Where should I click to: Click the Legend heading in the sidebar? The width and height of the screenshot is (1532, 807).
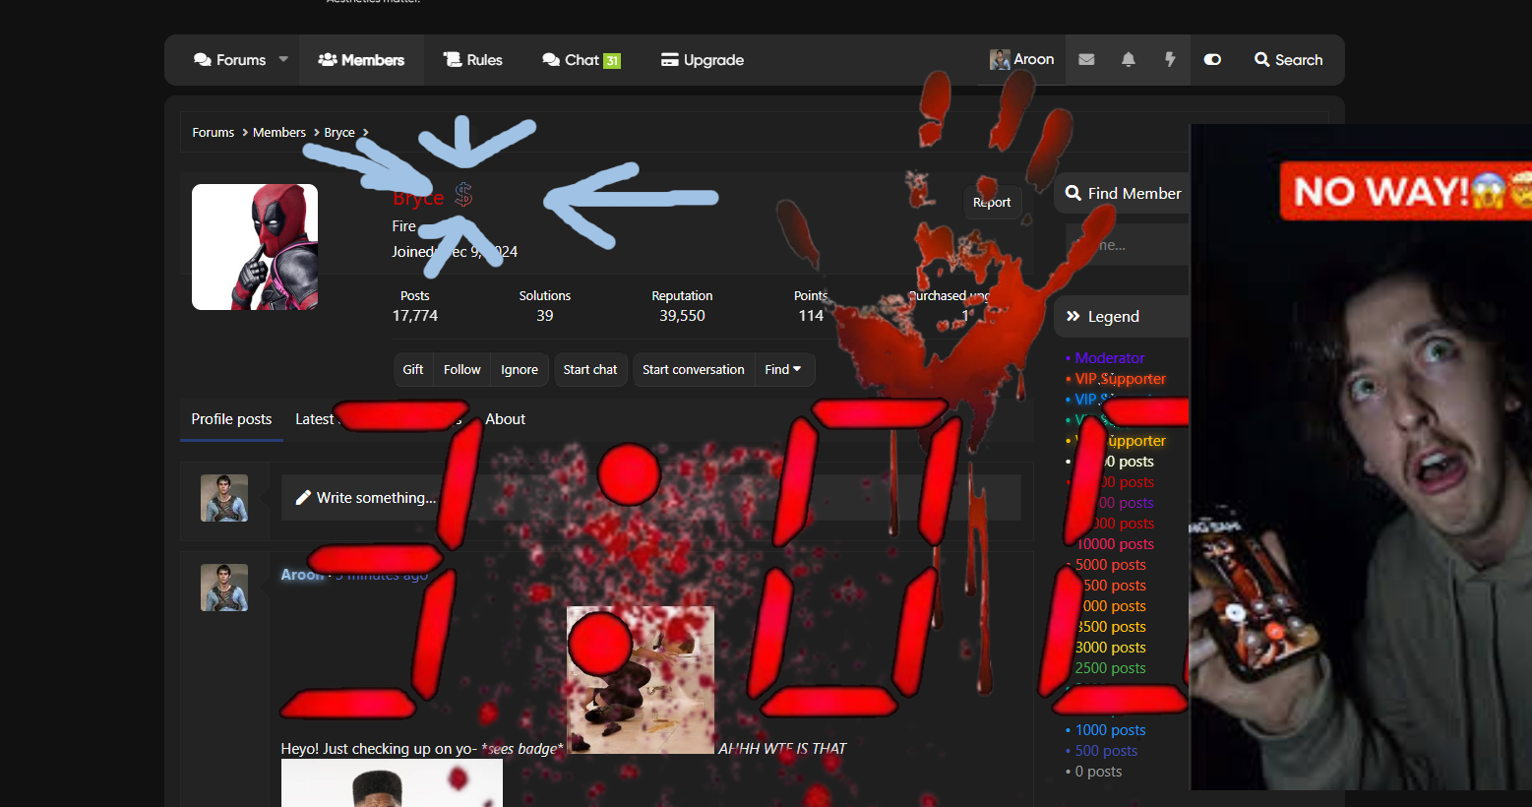[1113, 317]
